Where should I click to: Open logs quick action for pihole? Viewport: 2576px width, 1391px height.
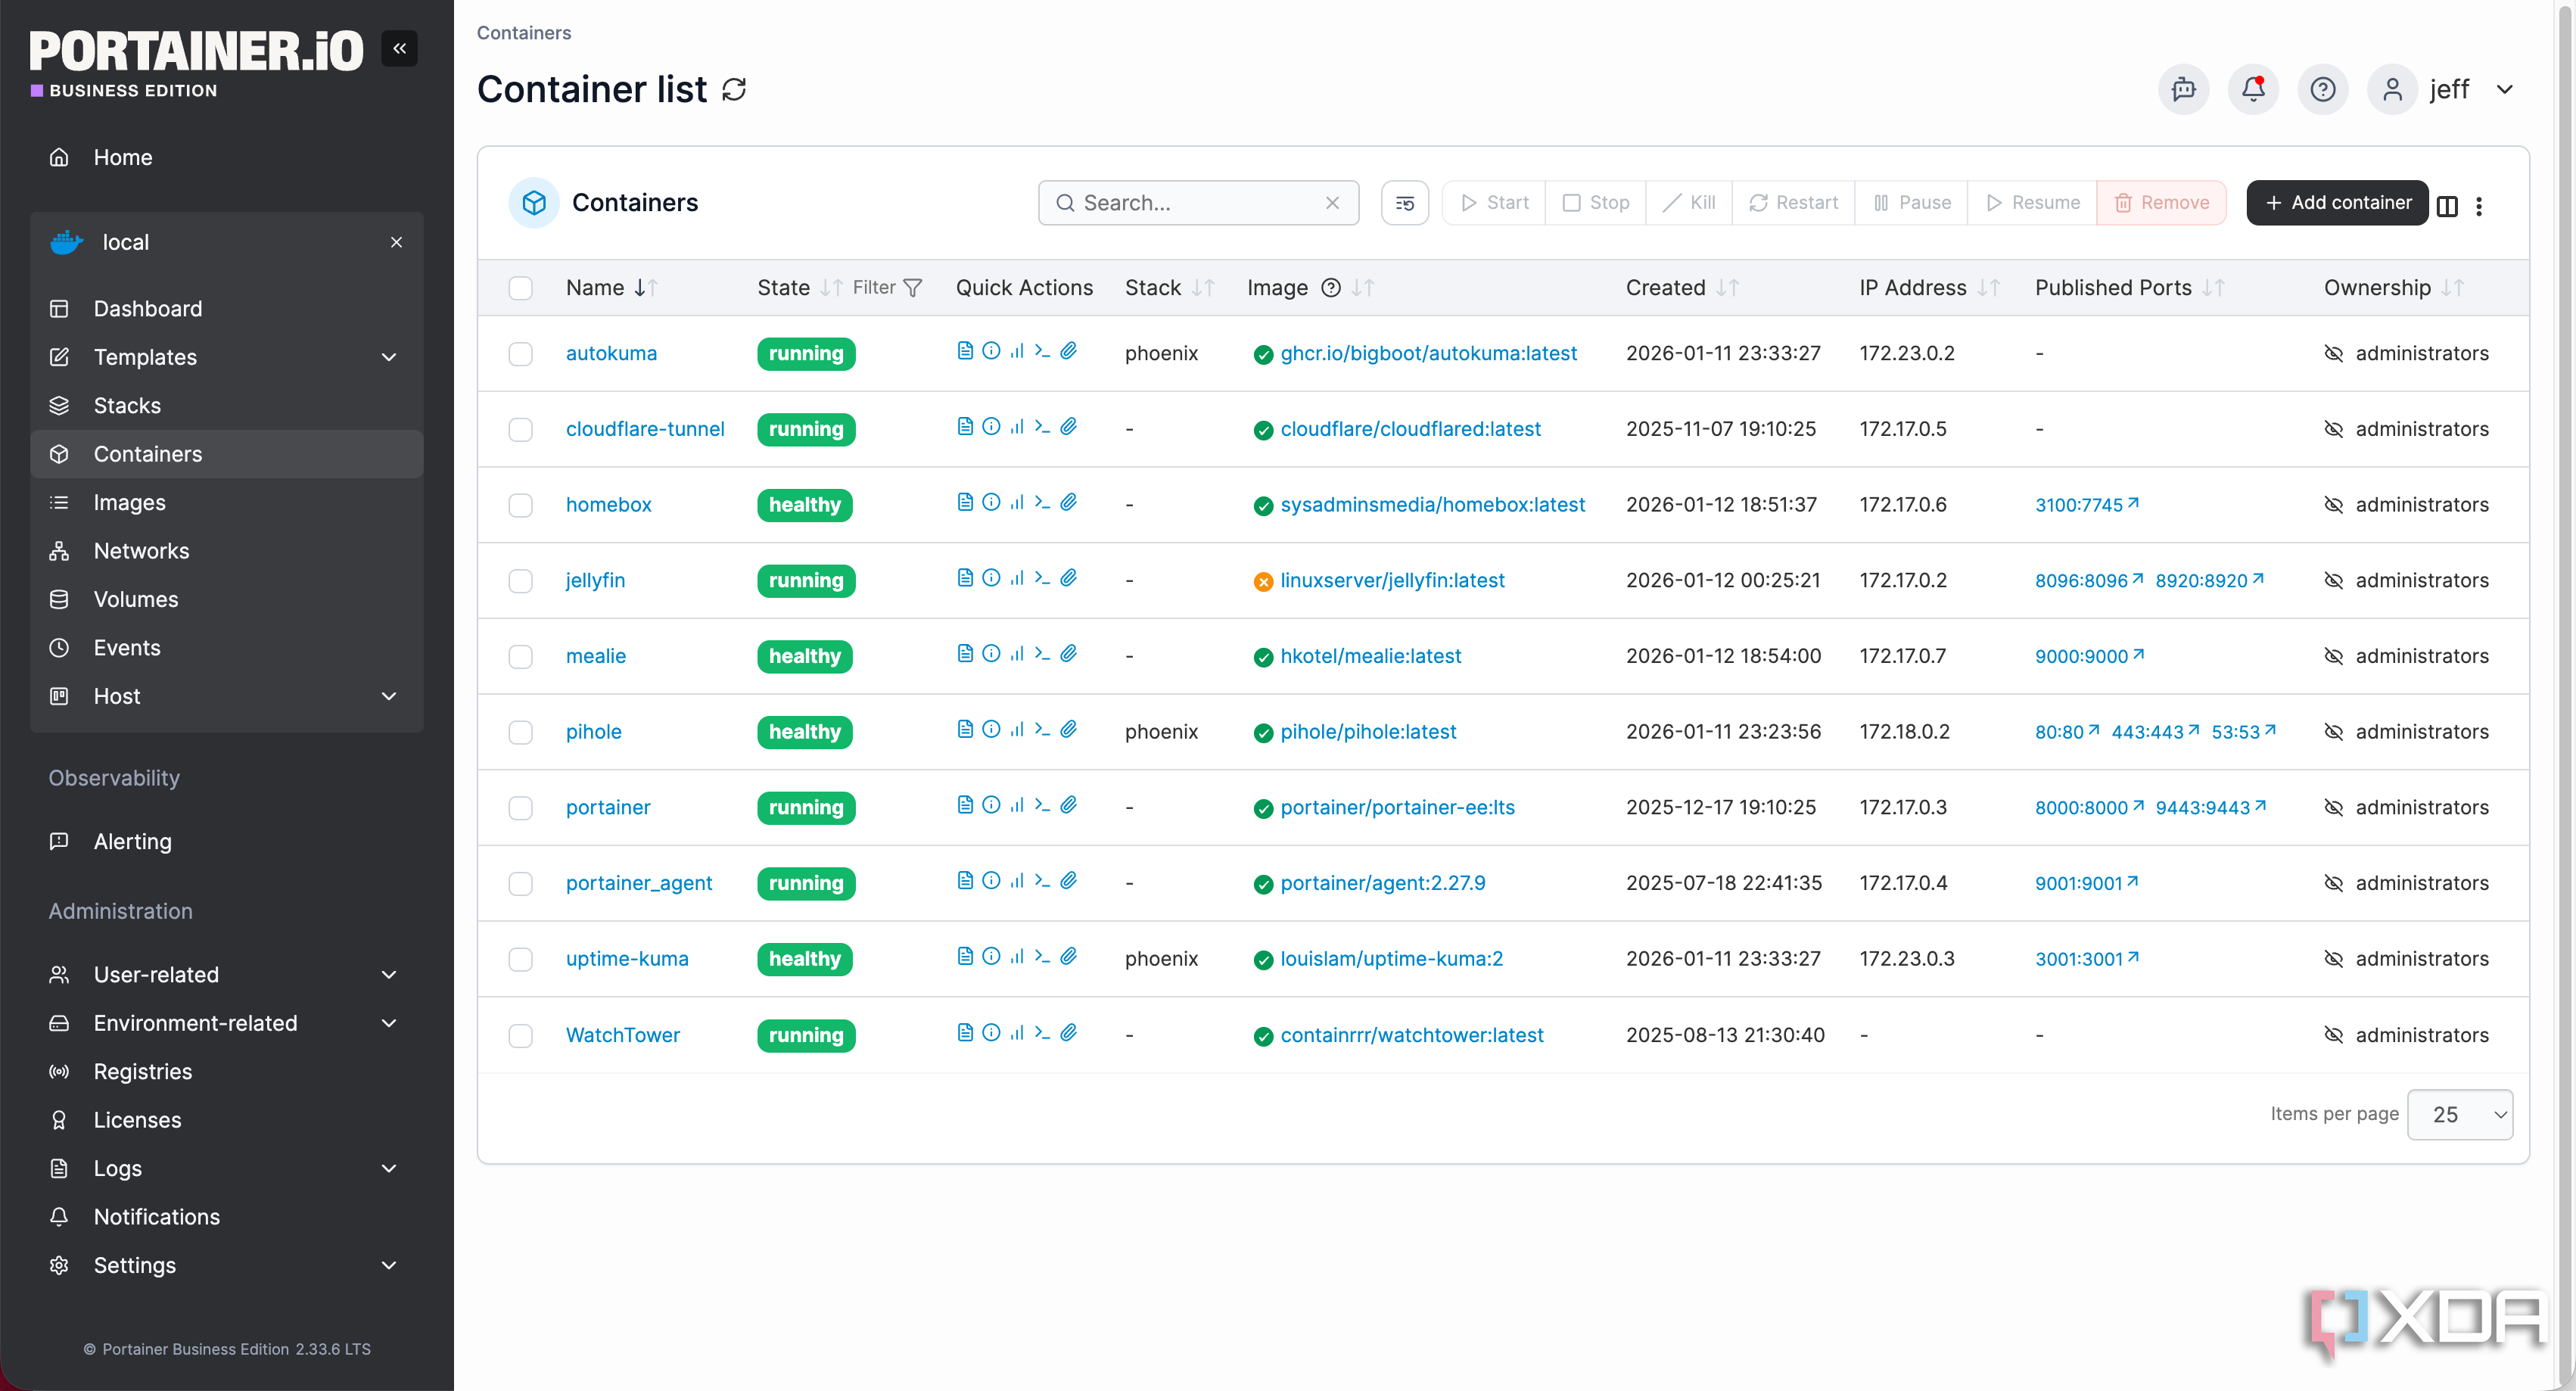[965, 729]
